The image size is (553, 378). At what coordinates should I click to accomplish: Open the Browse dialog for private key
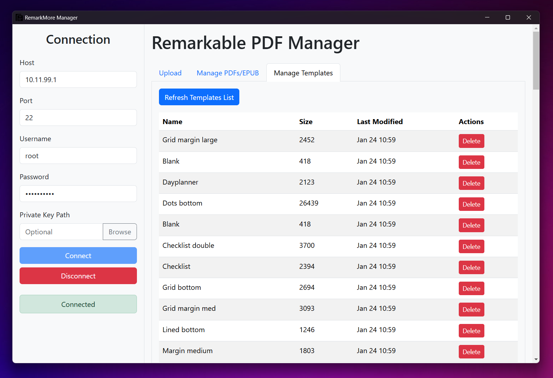pyautogui.click(x=119, y=231)
